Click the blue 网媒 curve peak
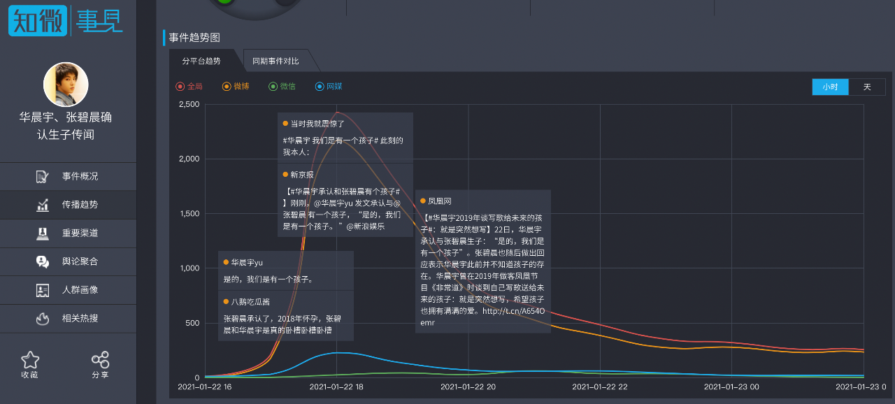Viewport: 895px width, 404px height. coord(336,353)
